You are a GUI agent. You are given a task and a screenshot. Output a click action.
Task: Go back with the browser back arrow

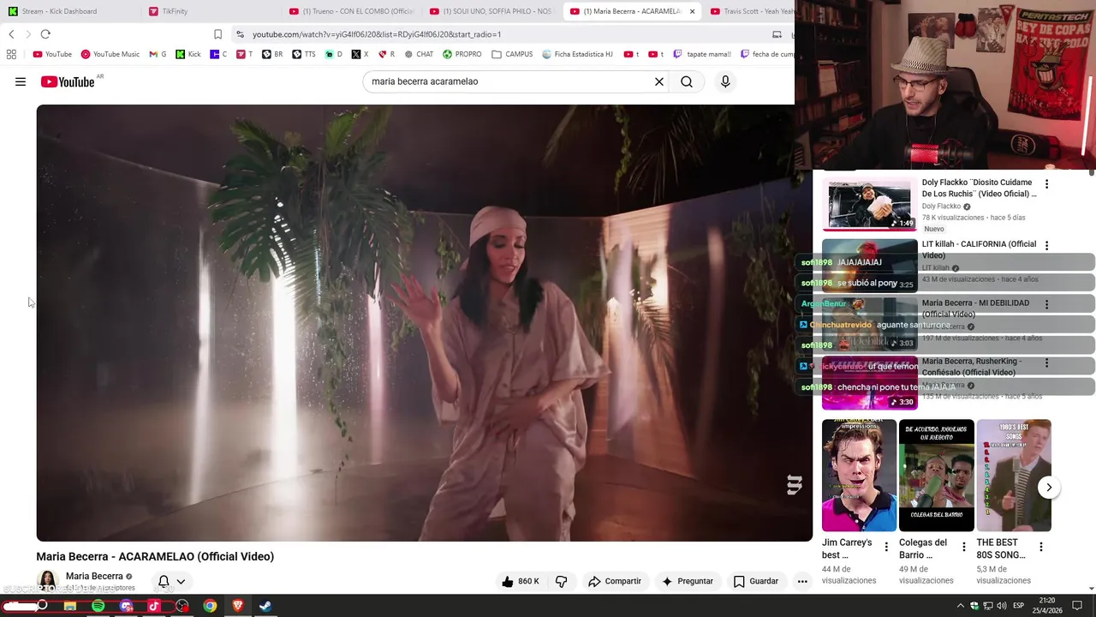pyautogui.click(x=11, y=34)
